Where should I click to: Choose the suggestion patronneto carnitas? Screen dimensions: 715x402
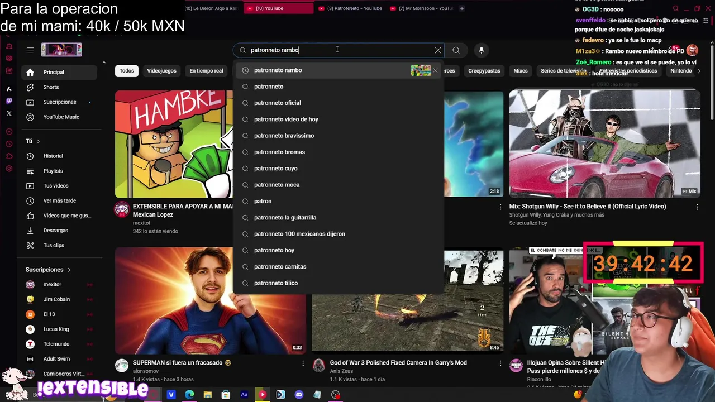click(x=339, y=267)
